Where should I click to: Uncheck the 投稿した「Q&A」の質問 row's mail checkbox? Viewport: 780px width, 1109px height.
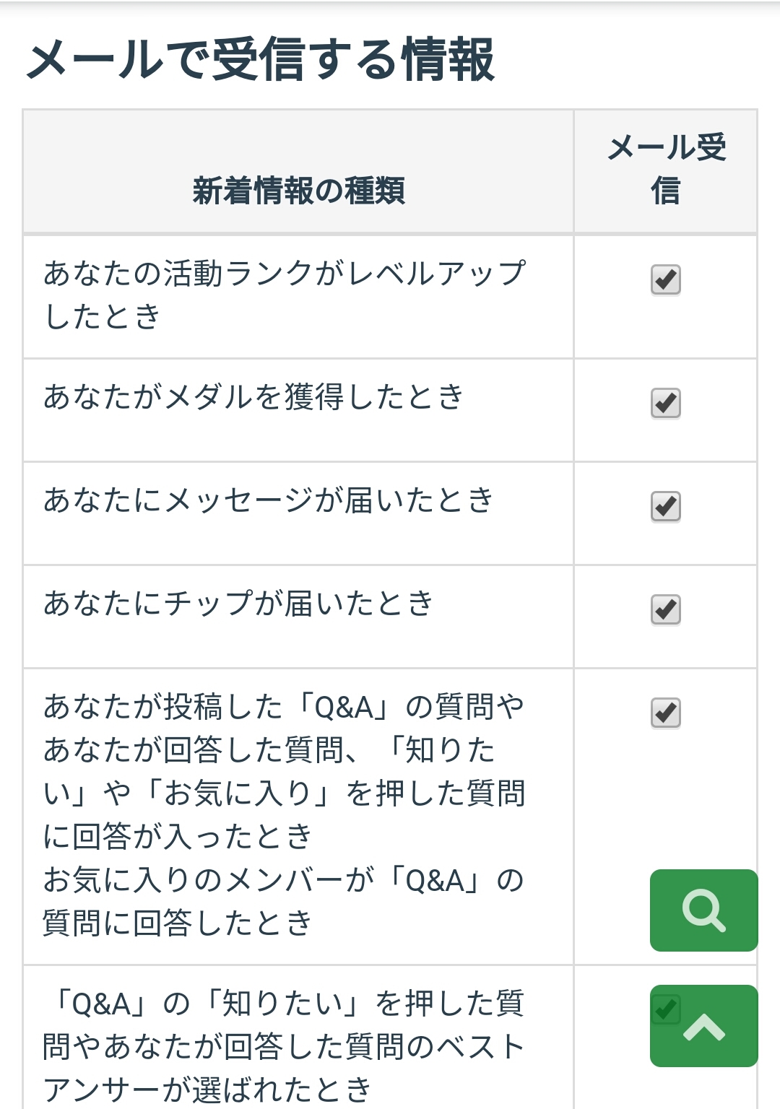click(665, 713)
